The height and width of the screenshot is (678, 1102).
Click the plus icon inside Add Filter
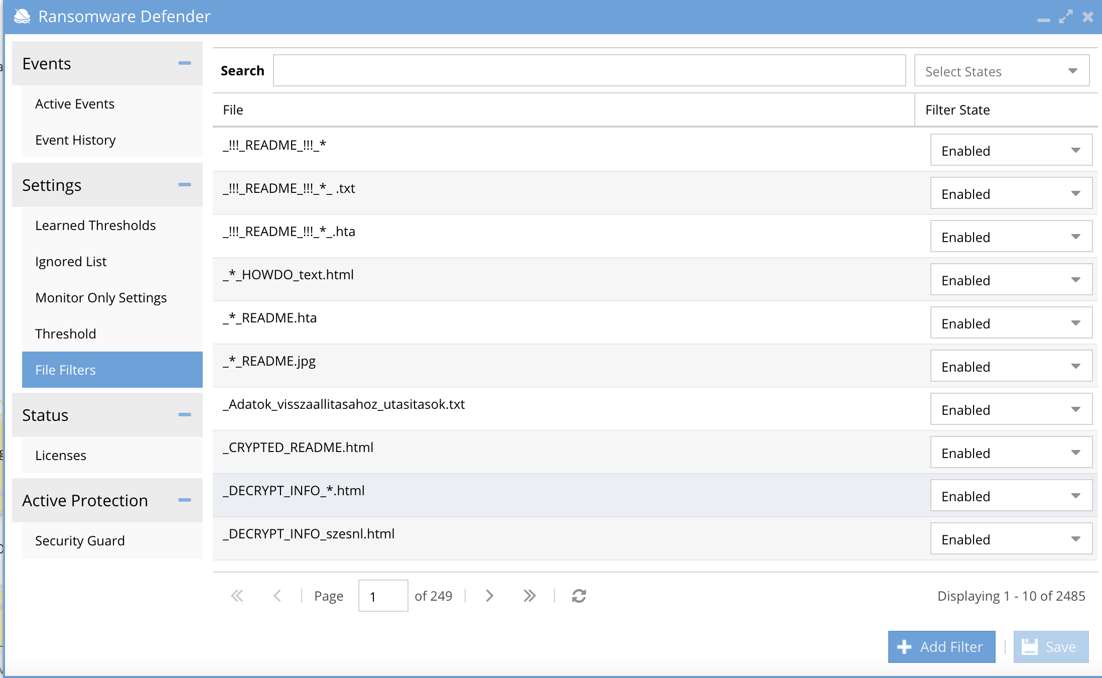[904, 647]
